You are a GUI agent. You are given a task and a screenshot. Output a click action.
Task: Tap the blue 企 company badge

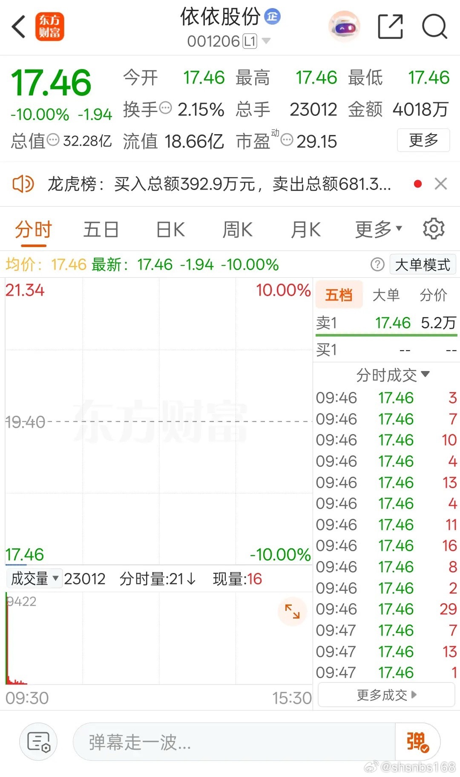click(273, 17)
